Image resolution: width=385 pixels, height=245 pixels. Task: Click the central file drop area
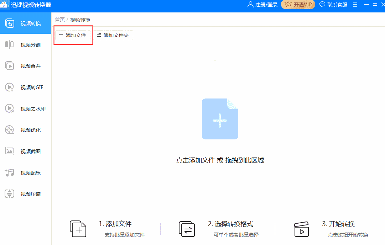pyautogui.click(x=220, y=119)
